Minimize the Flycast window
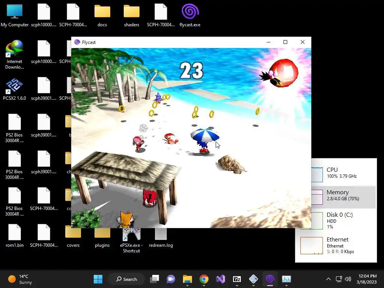 (x=268, y=42)
